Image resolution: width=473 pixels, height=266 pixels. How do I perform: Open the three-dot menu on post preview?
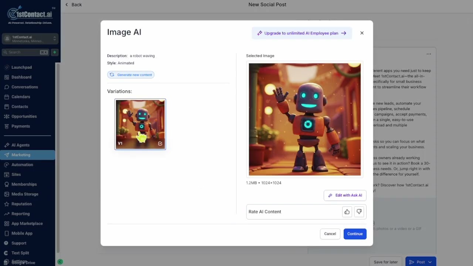(x=429, y=54)
